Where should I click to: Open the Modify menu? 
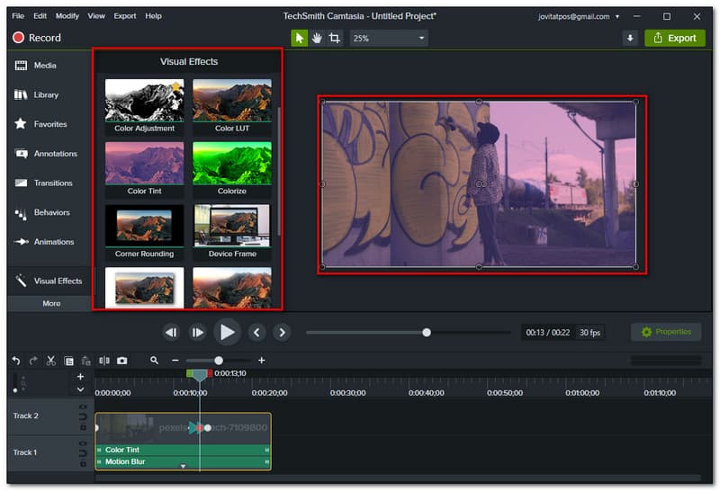(67, 16)
